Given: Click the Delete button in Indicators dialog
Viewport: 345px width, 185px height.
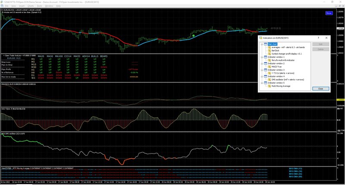Looking at the screenshot, I should tap(320, 49).
